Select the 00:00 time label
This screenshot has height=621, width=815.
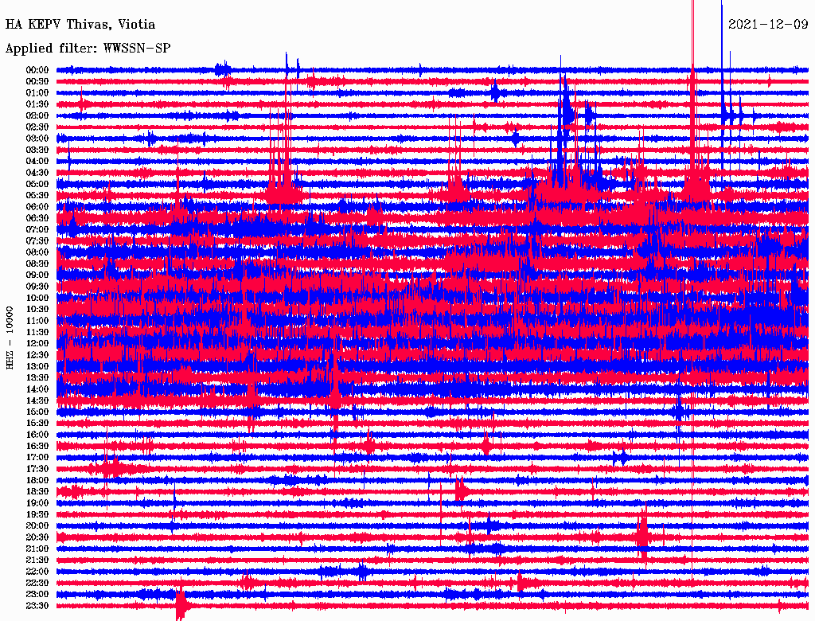tap(37, 70)
